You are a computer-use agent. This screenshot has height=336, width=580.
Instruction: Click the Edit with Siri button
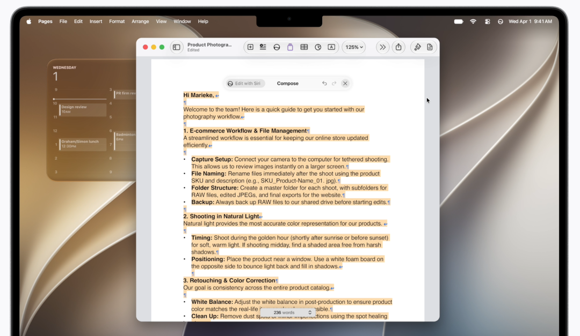tap(244, 84)
